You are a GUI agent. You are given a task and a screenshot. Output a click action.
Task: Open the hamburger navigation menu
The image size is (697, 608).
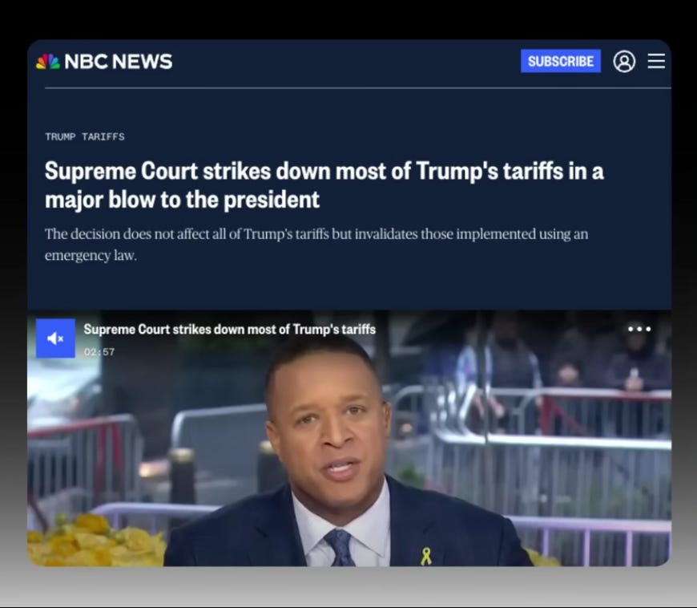[656, 61]
